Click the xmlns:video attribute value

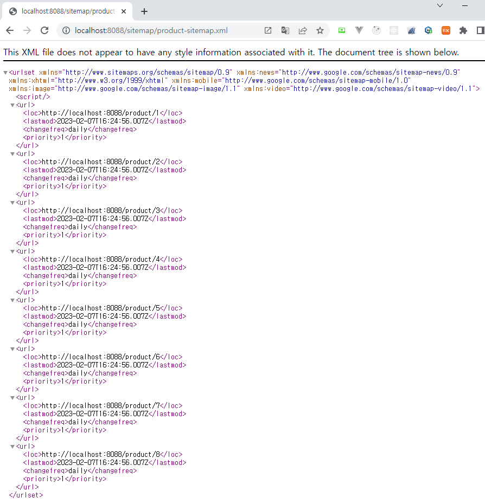click(x=382, y=89)
